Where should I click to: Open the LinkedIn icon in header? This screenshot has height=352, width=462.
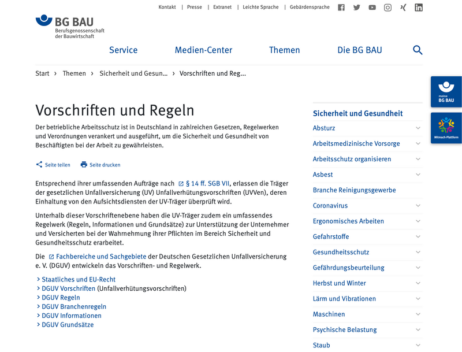(419, 8)
